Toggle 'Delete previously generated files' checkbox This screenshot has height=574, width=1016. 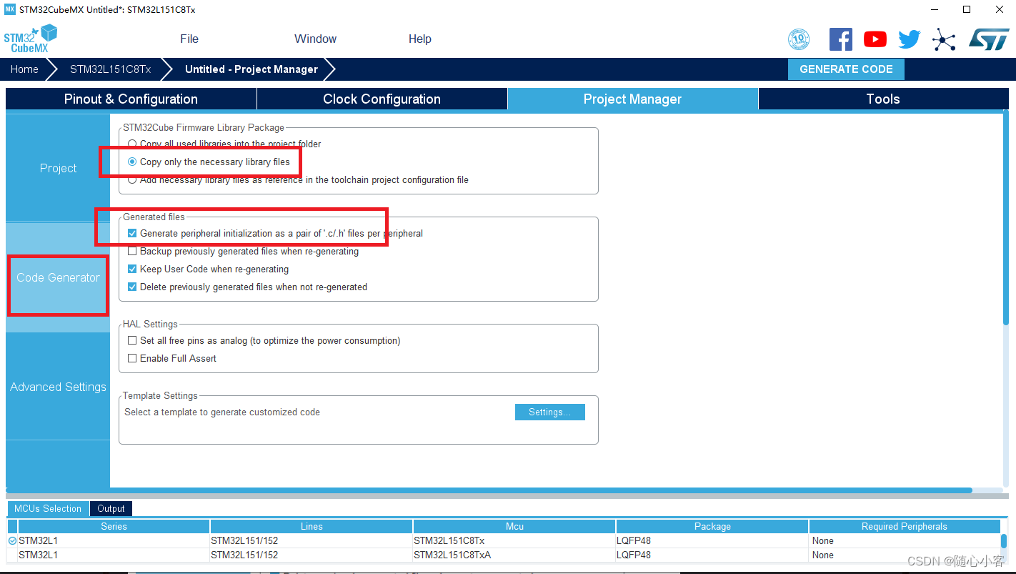tap(132, 287)
